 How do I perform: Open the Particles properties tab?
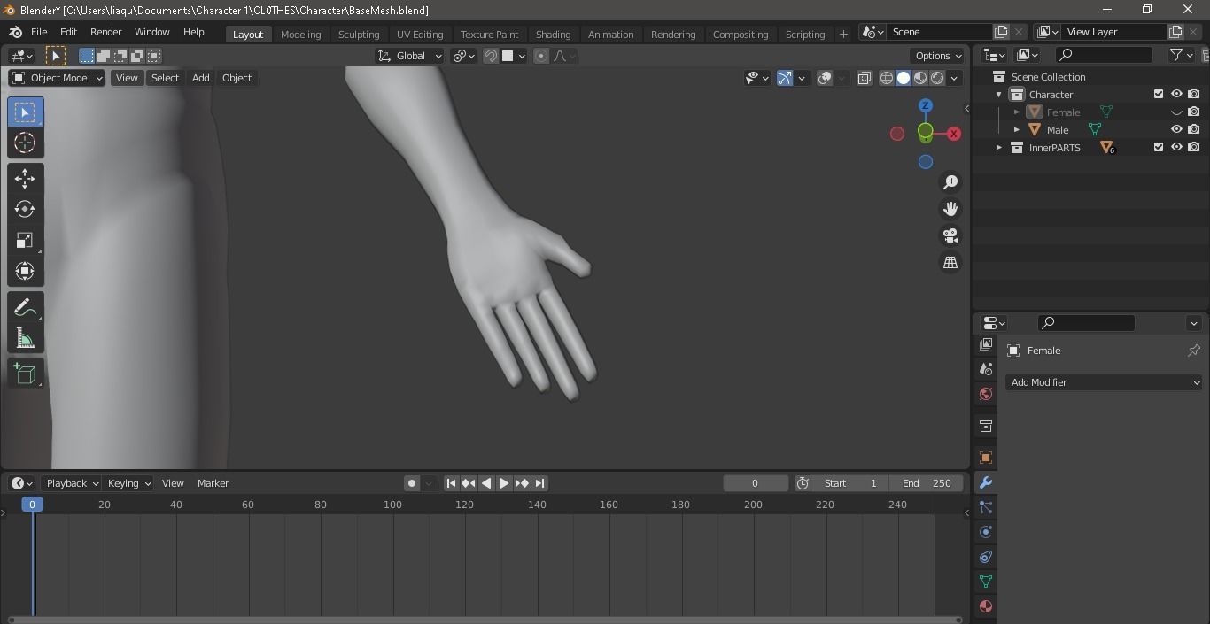click(986, 507)
